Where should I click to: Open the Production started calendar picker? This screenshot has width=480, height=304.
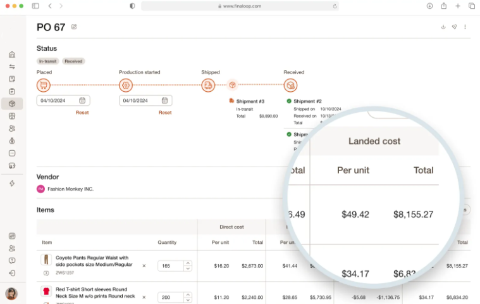click(164, 100)
